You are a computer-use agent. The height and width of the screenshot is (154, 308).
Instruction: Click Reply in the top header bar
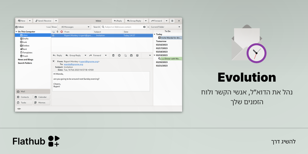coord(118,21)
